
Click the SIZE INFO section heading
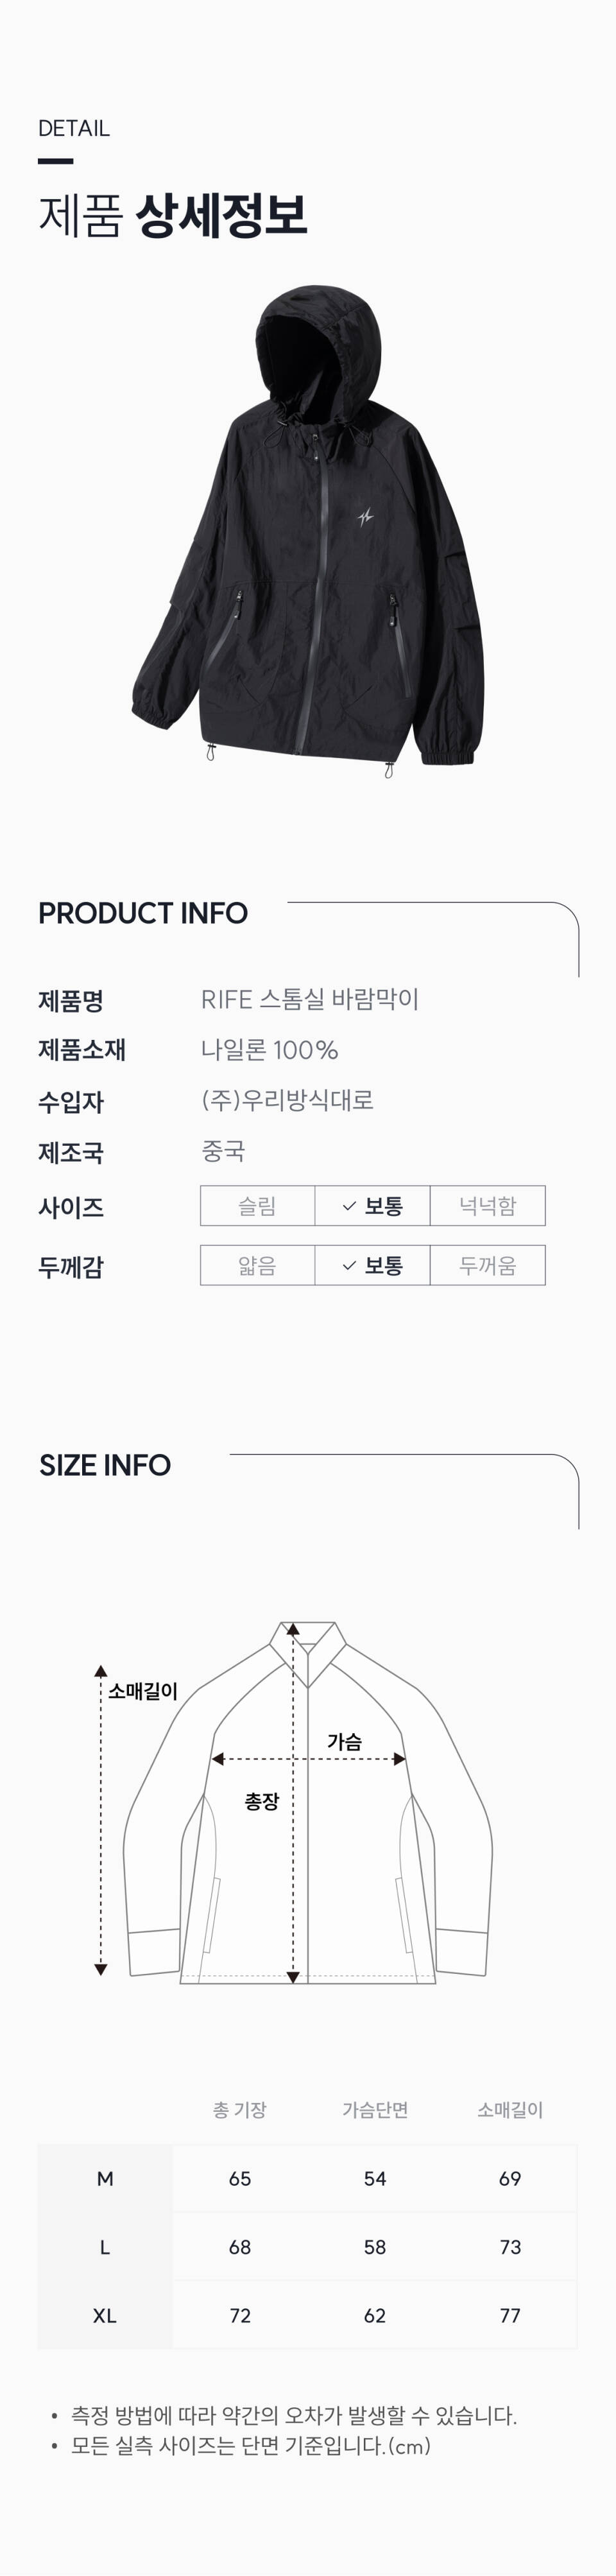pos(105,1465)
